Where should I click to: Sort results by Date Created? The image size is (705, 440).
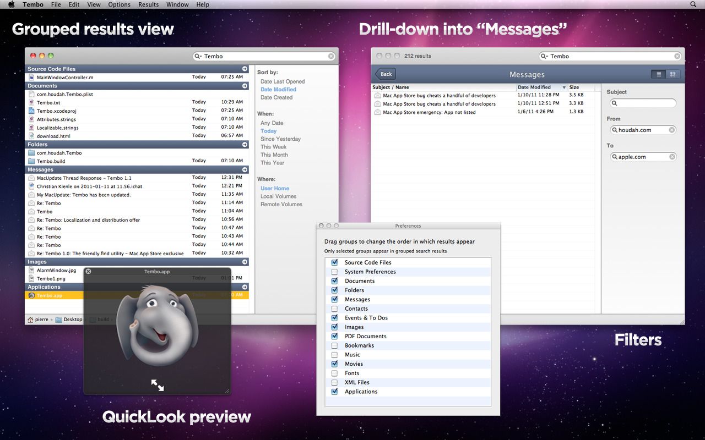[x=276, y=97]
